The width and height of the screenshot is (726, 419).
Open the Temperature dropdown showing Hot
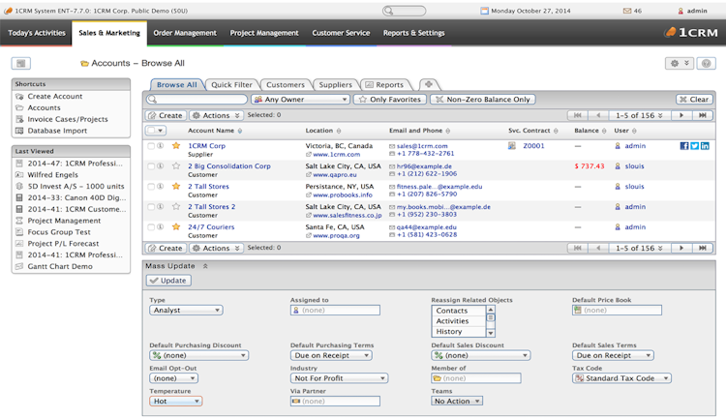(176, 401)
